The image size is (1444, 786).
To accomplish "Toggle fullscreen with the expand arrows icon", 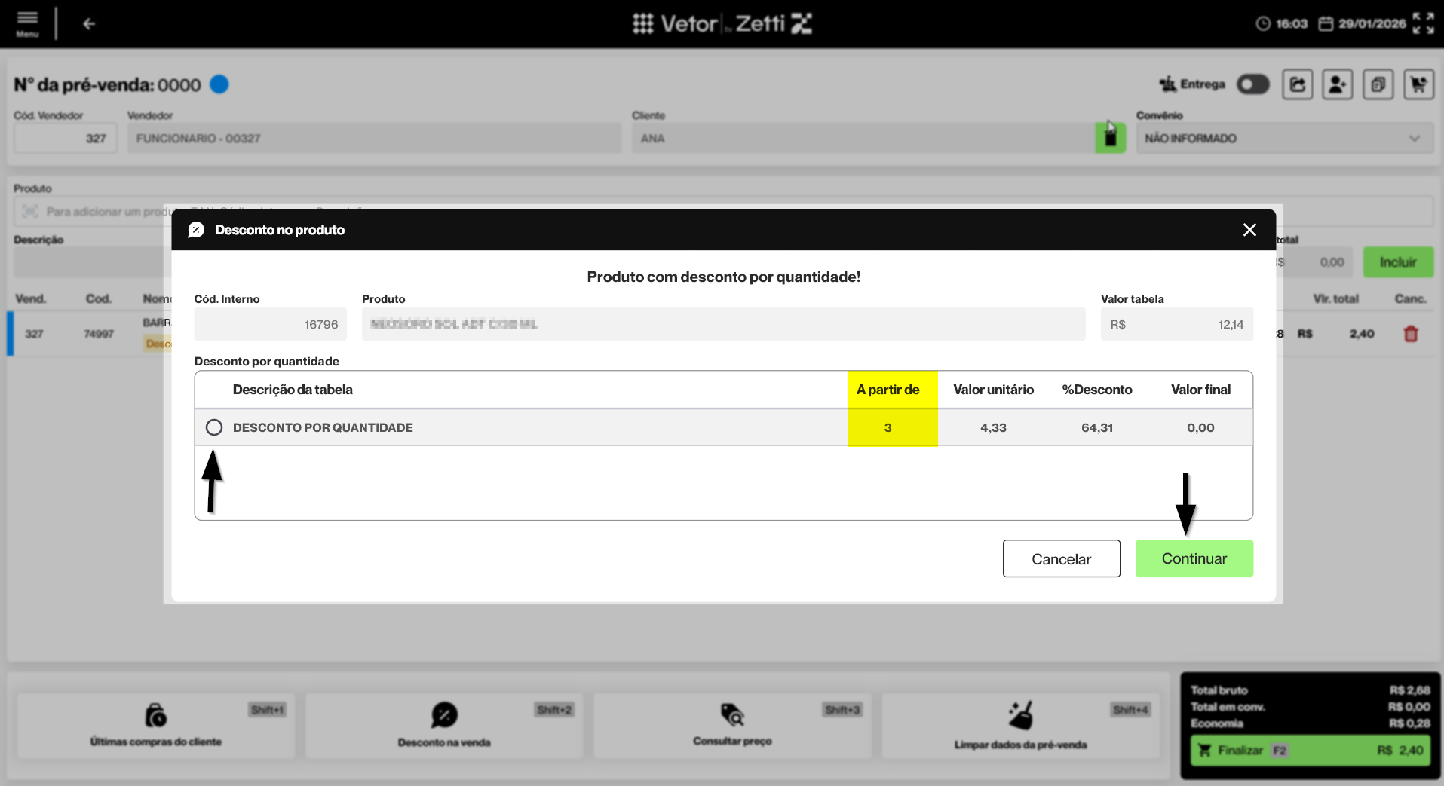I will pyautogui.click(x=1423, y=23).
